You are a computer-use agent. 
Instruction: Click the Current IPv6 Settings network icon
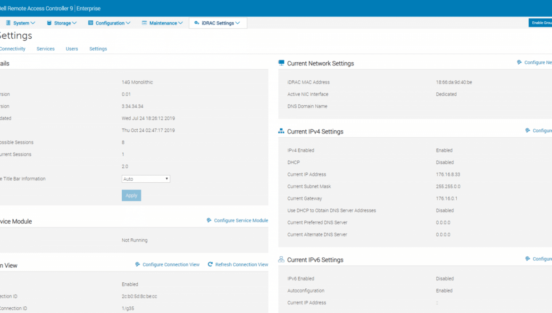[x=281, y=260]
